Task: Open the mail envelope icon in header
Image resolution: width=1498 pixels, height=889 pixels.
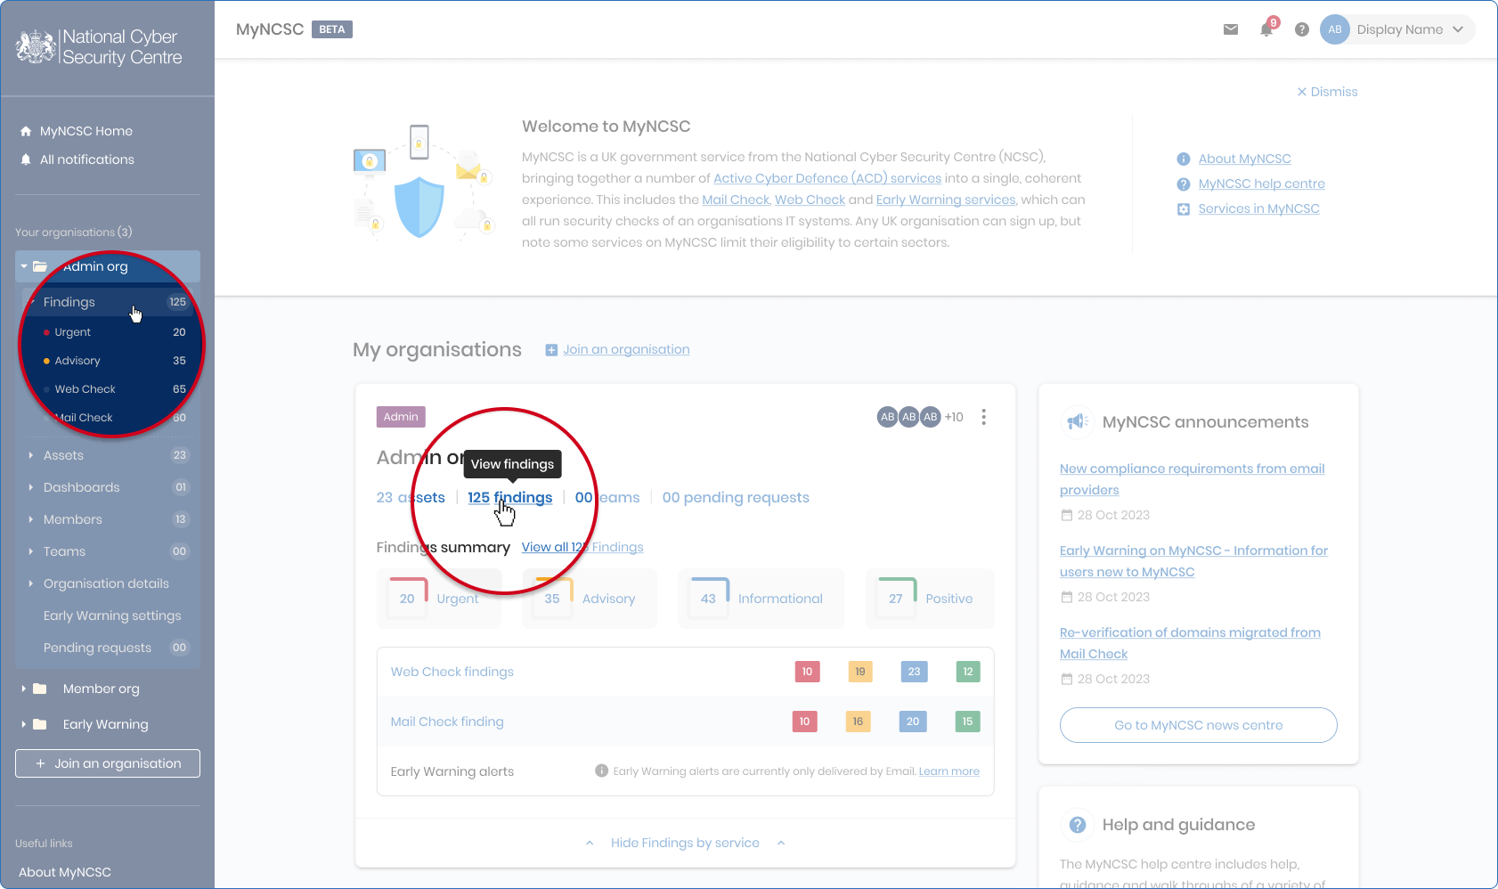Action: coord(1231,29)
